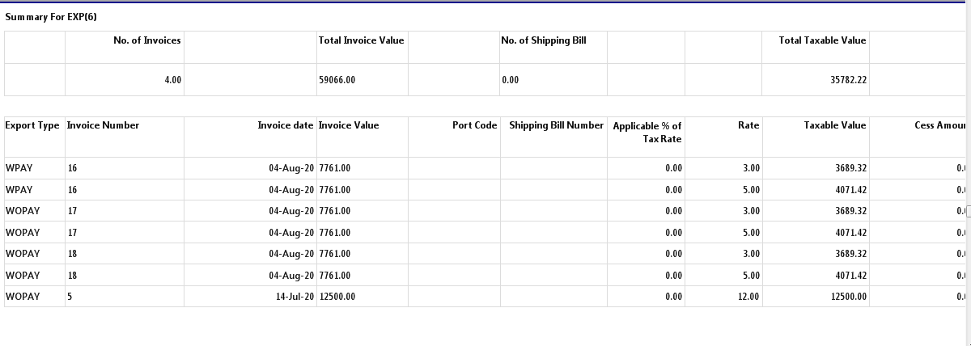Image resolution: width=971 pixels, height=346 pixels.
Task: Click the Export Type column header
Action: coord(32,125)
